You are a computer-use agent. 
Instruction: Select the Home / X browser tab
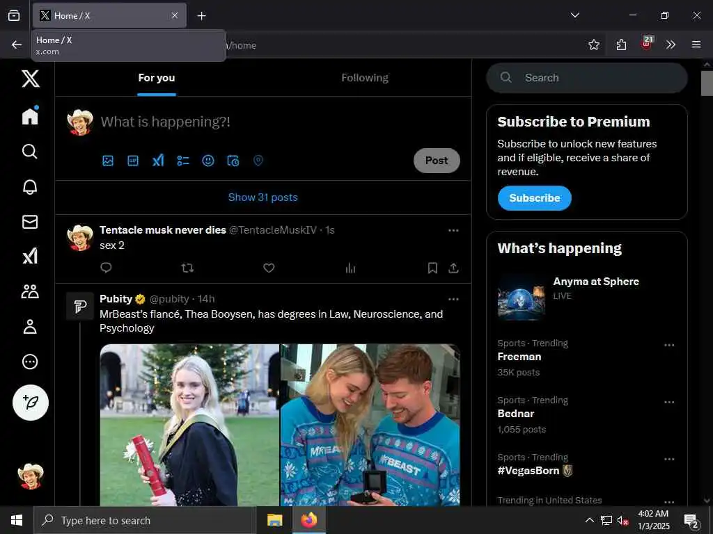[x=109, y=16]
